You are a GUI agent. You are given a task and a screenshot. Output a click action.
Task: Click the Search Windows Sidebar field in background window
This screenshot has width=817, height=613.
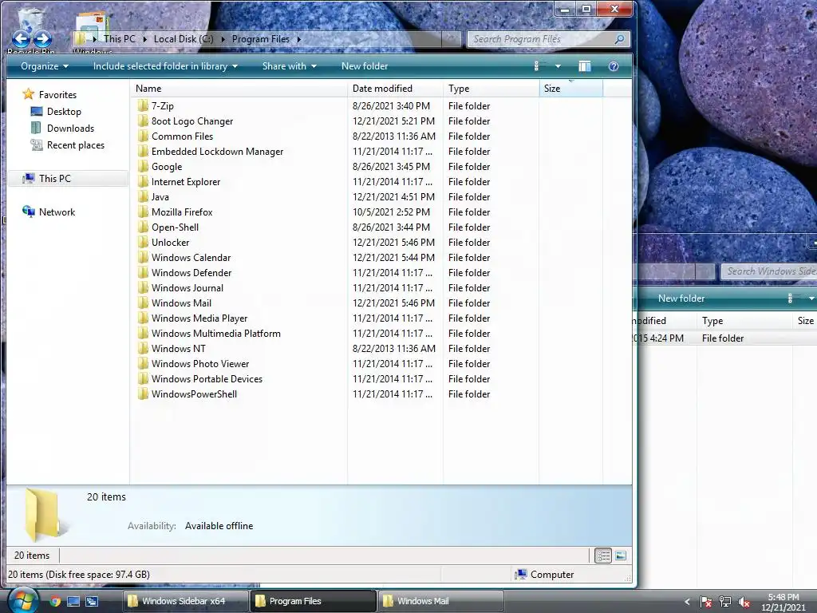click(x=769, y=271)
